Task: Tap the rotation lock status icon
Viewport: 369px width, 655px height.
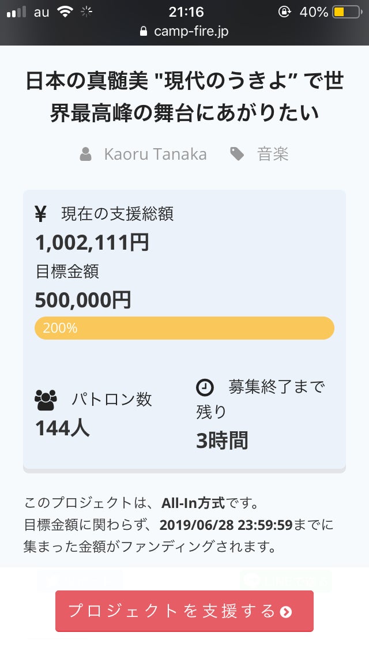Action: click(x=284, y=12)
